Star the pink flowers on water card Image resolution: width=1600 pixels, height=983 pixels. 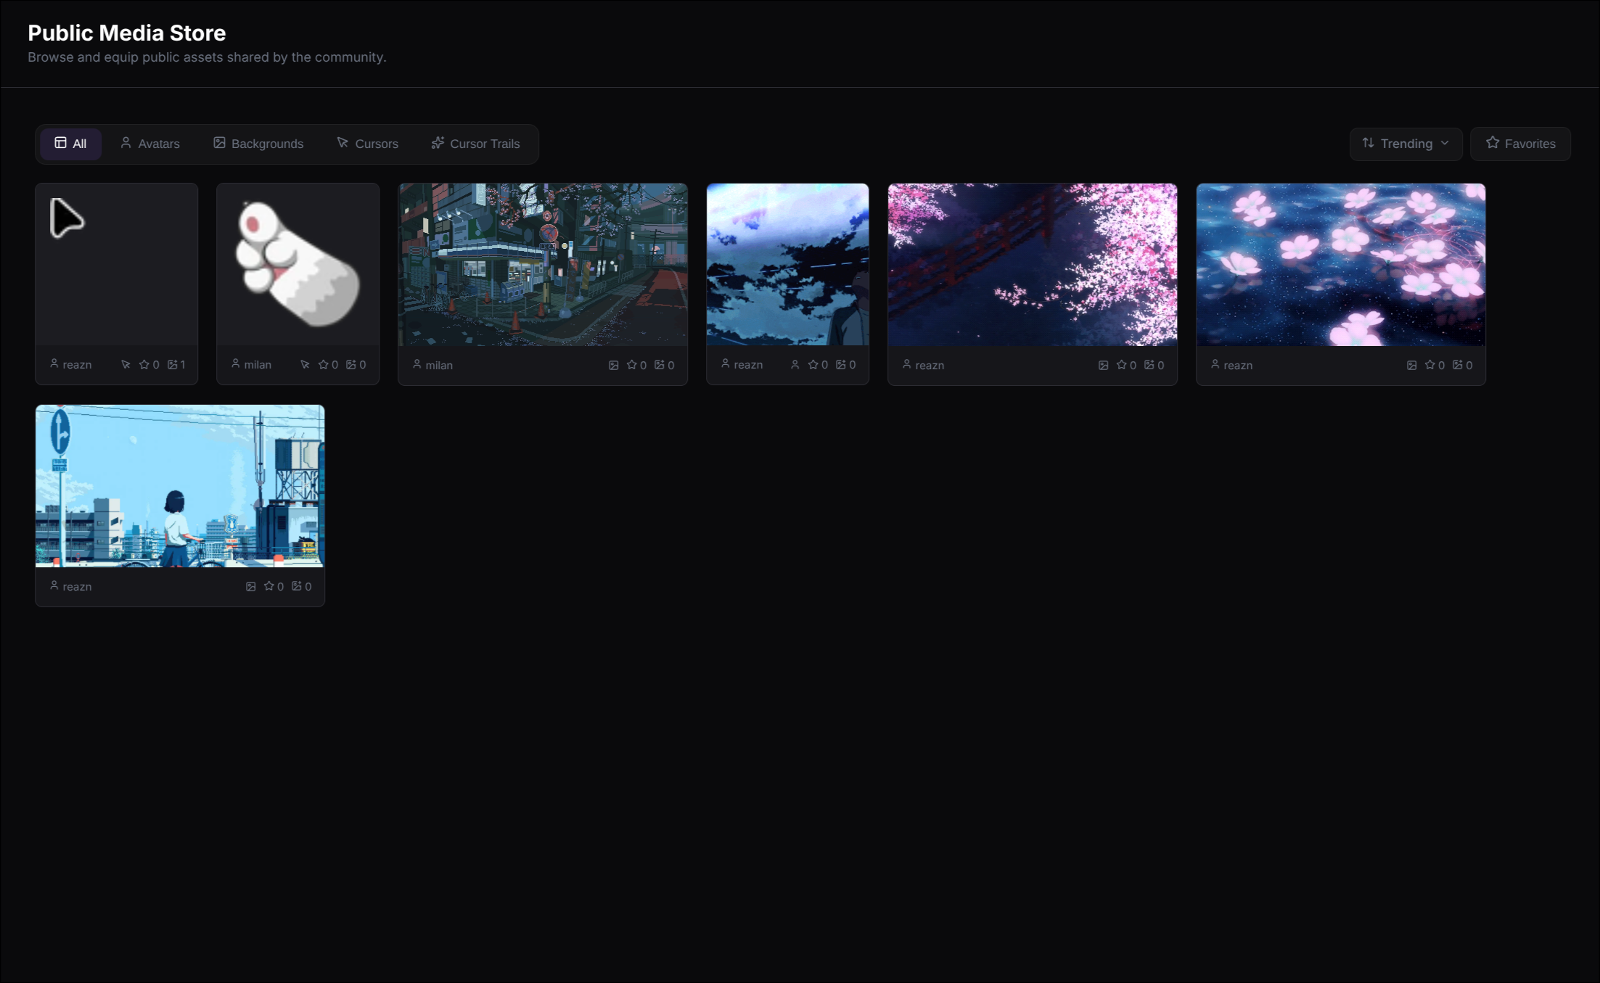tap(1430, 365)
